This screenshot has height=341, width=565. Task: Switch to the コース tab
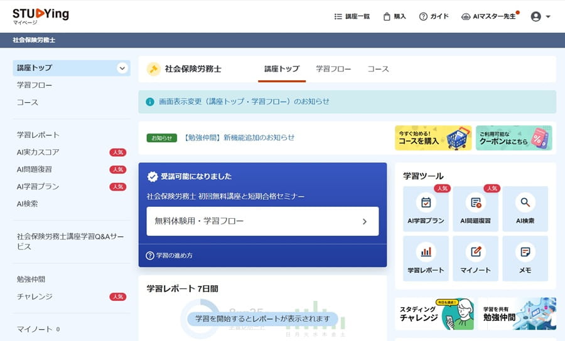(x=378, y=69)
